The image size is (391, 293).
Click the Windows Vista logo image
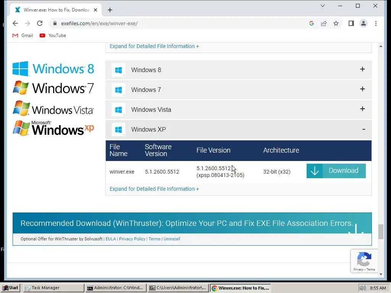tap(53, 108)
